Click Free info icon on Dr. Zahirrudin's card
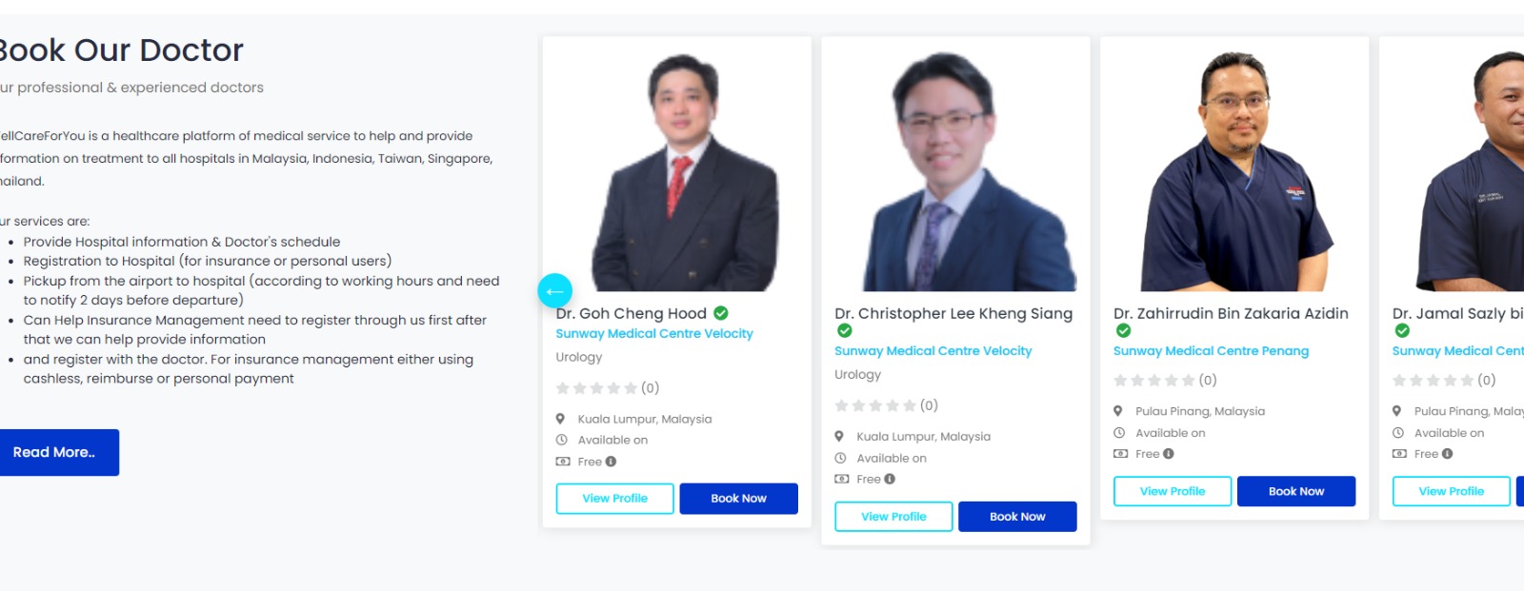Screen dimensions: 1524x591 point(1169,454)
